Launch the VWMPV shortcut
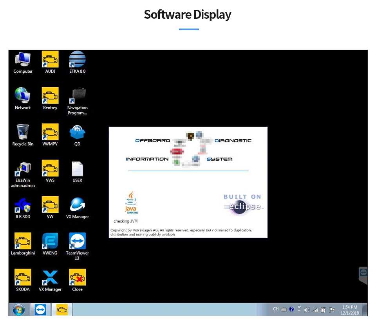The height and width of the screenshot is (321, 376). 50,135
